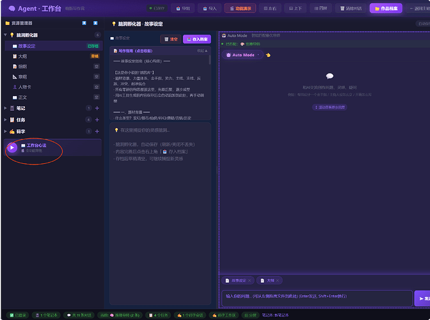The image size is (430, 320).
Task: Click the 码字 writing hand icon
Action: click(12, 131)
